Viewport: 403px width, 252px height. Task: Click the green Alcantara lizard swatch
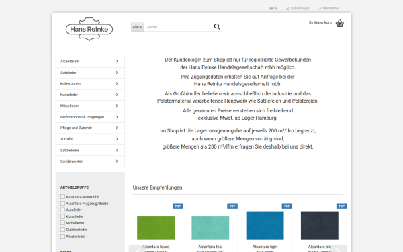[x=156, y=228]
